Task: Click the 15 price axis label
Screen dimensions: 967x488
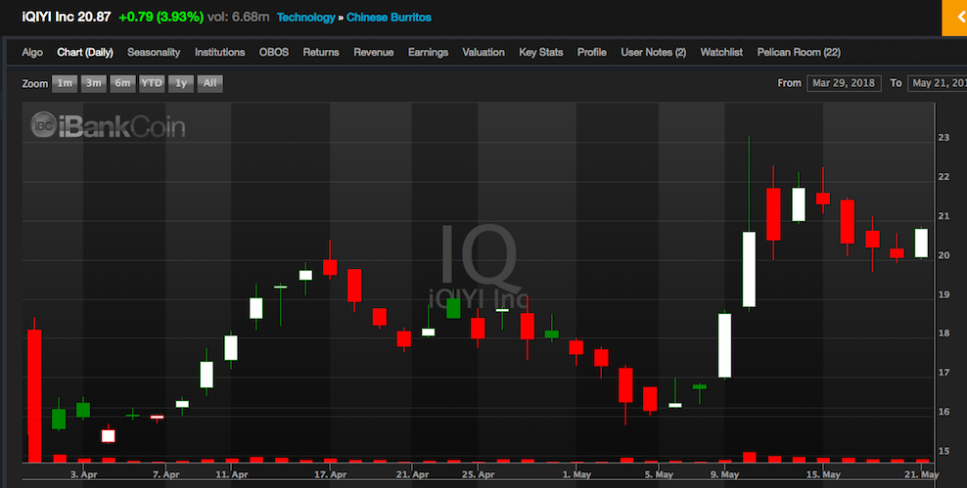Action: pos(944,451)
